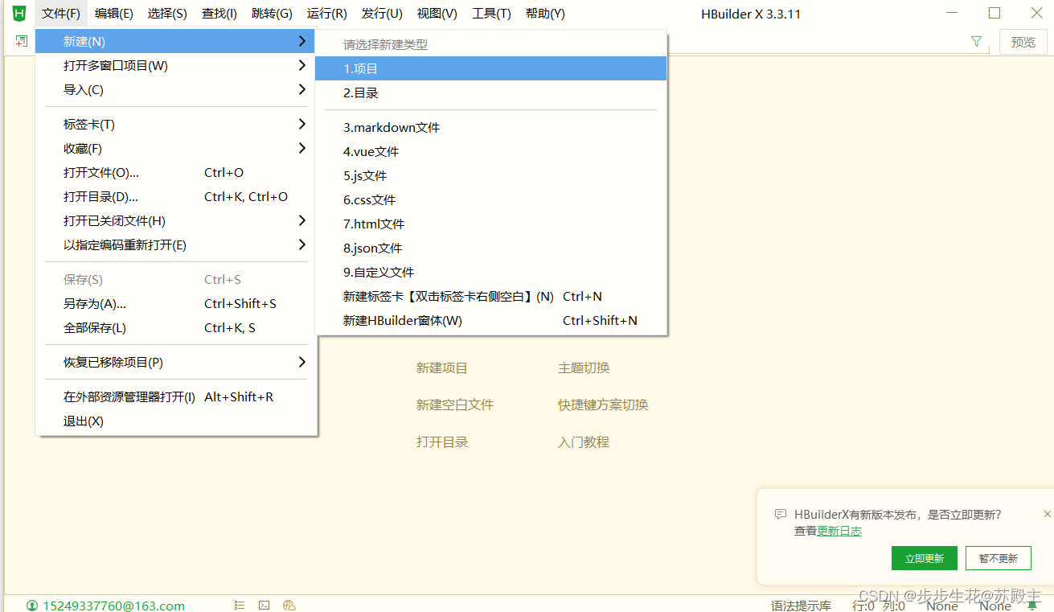Choose 9.自定义文件 from submenu
1054x612 pixels.
[x=490, y=272]
